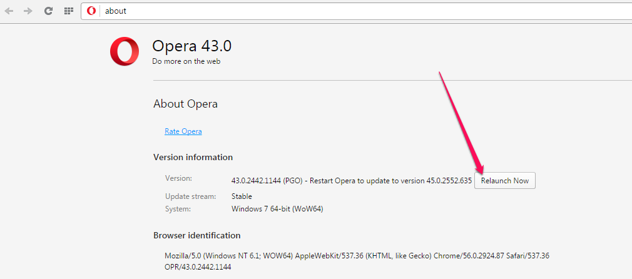632x279 pixels.
Task: Click the 'OPR/43.0.2442.1144' text line
Action: click(198, 267)
